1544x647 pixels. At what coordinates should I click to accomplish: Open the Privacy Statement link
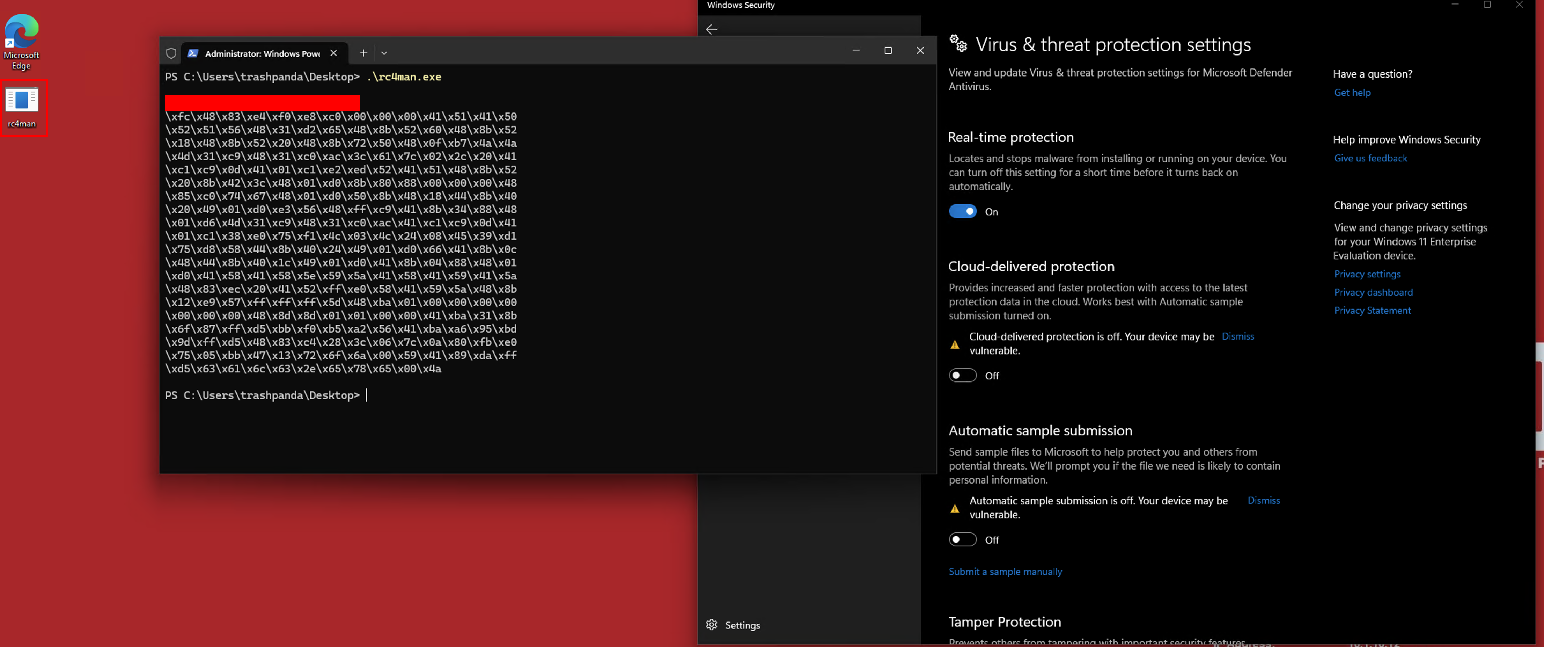1372,311
